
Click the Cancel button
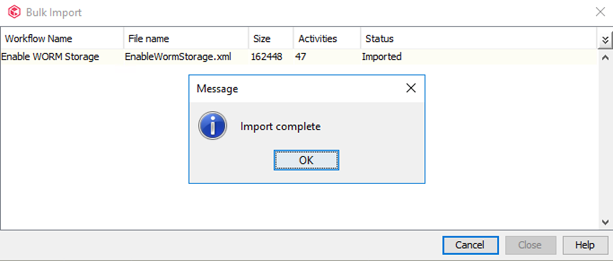tap(469, 245)
